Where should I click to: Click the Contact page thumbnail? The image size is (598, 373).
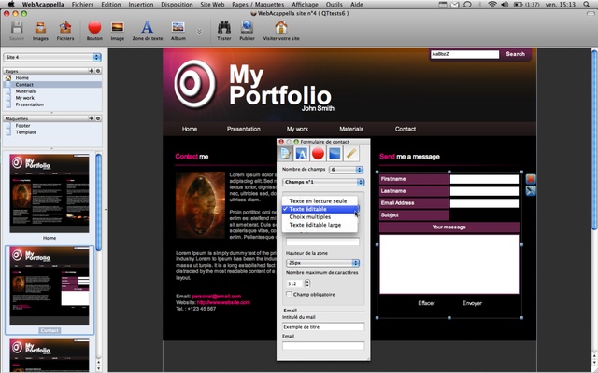coord(50,286)
